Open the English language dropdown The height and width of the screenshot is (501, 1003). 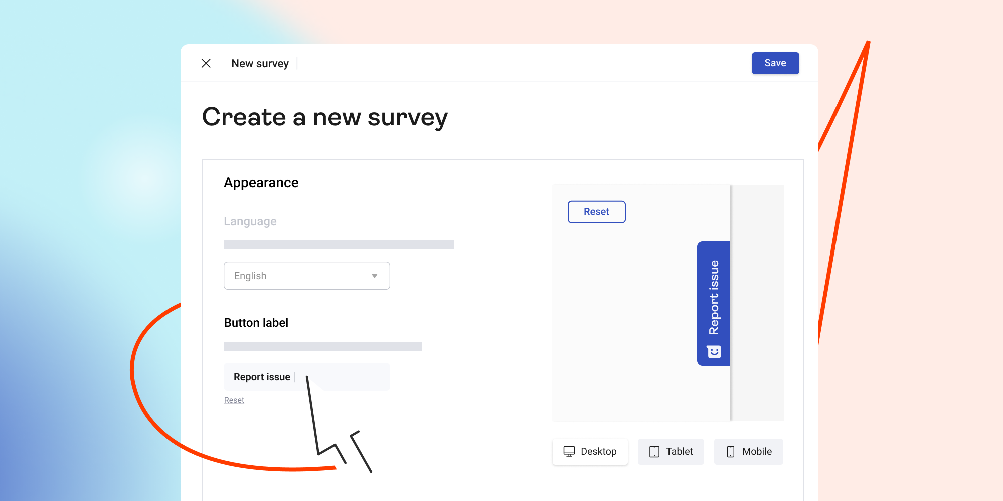click(306, 276)
